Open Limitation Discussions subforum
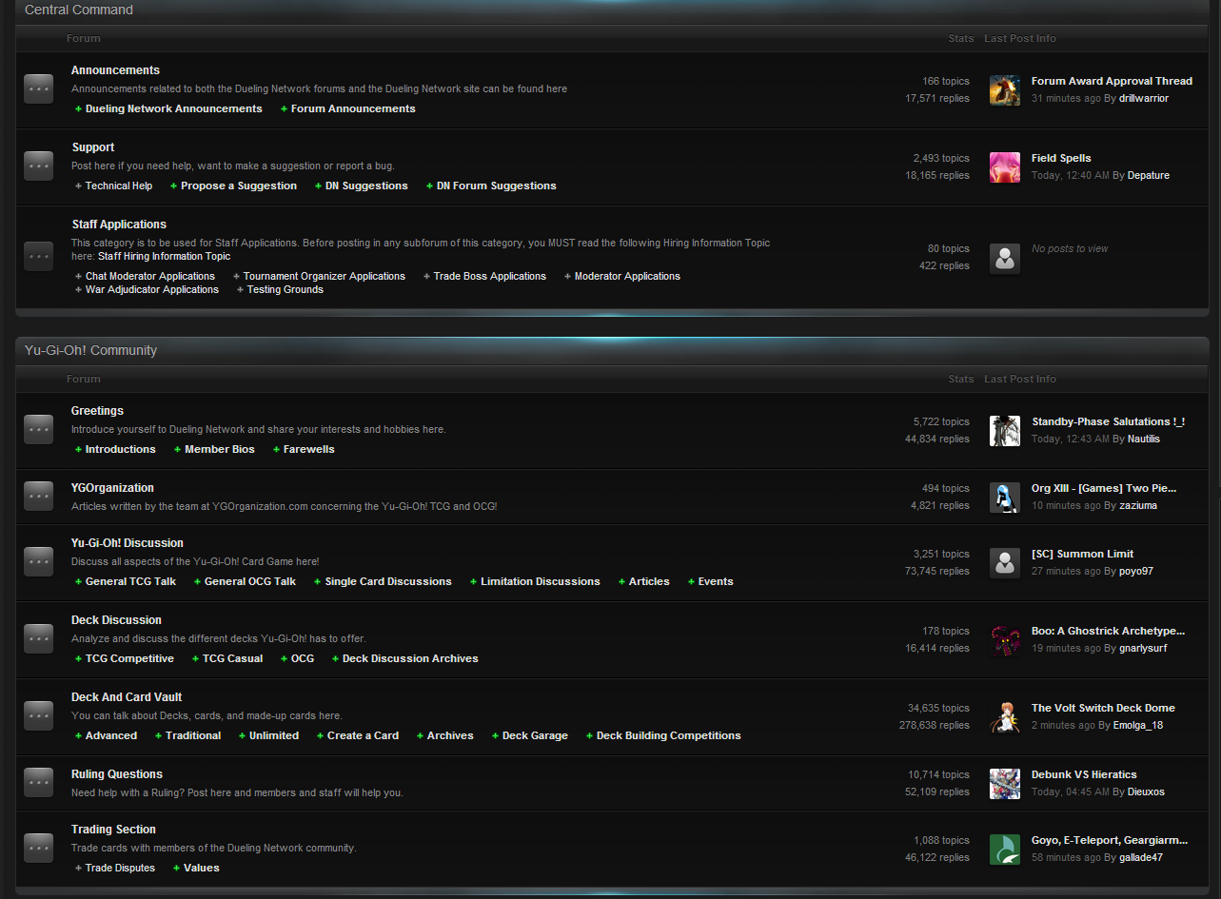Viewport: 1221px width, 899px height. [x=541, y=581]
